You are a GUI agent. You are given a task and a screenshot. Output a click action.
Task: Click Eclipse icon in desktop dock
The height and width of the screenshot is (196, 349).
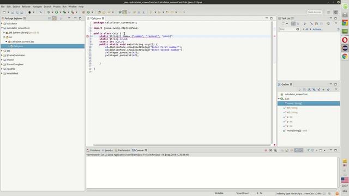click(345, 48)
